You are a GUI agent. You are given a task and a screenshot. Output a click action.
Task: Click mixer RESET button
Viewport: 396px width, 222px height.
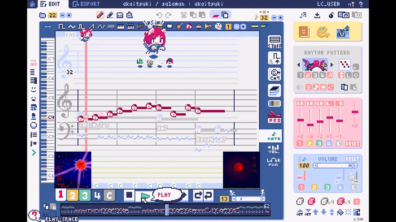(352, 144)
